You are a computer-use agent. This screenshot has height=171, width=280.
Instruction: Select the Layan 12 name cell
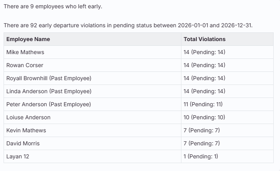(92, 156)
